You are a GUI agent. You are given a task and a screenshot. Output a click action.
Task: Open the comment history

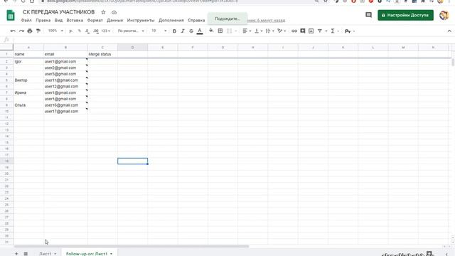coord(368,15)
